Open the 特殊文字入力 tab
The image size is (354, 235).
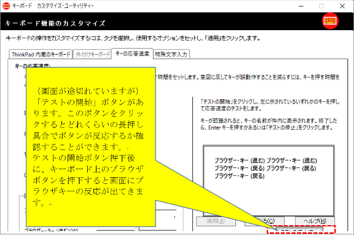[171, 55]
